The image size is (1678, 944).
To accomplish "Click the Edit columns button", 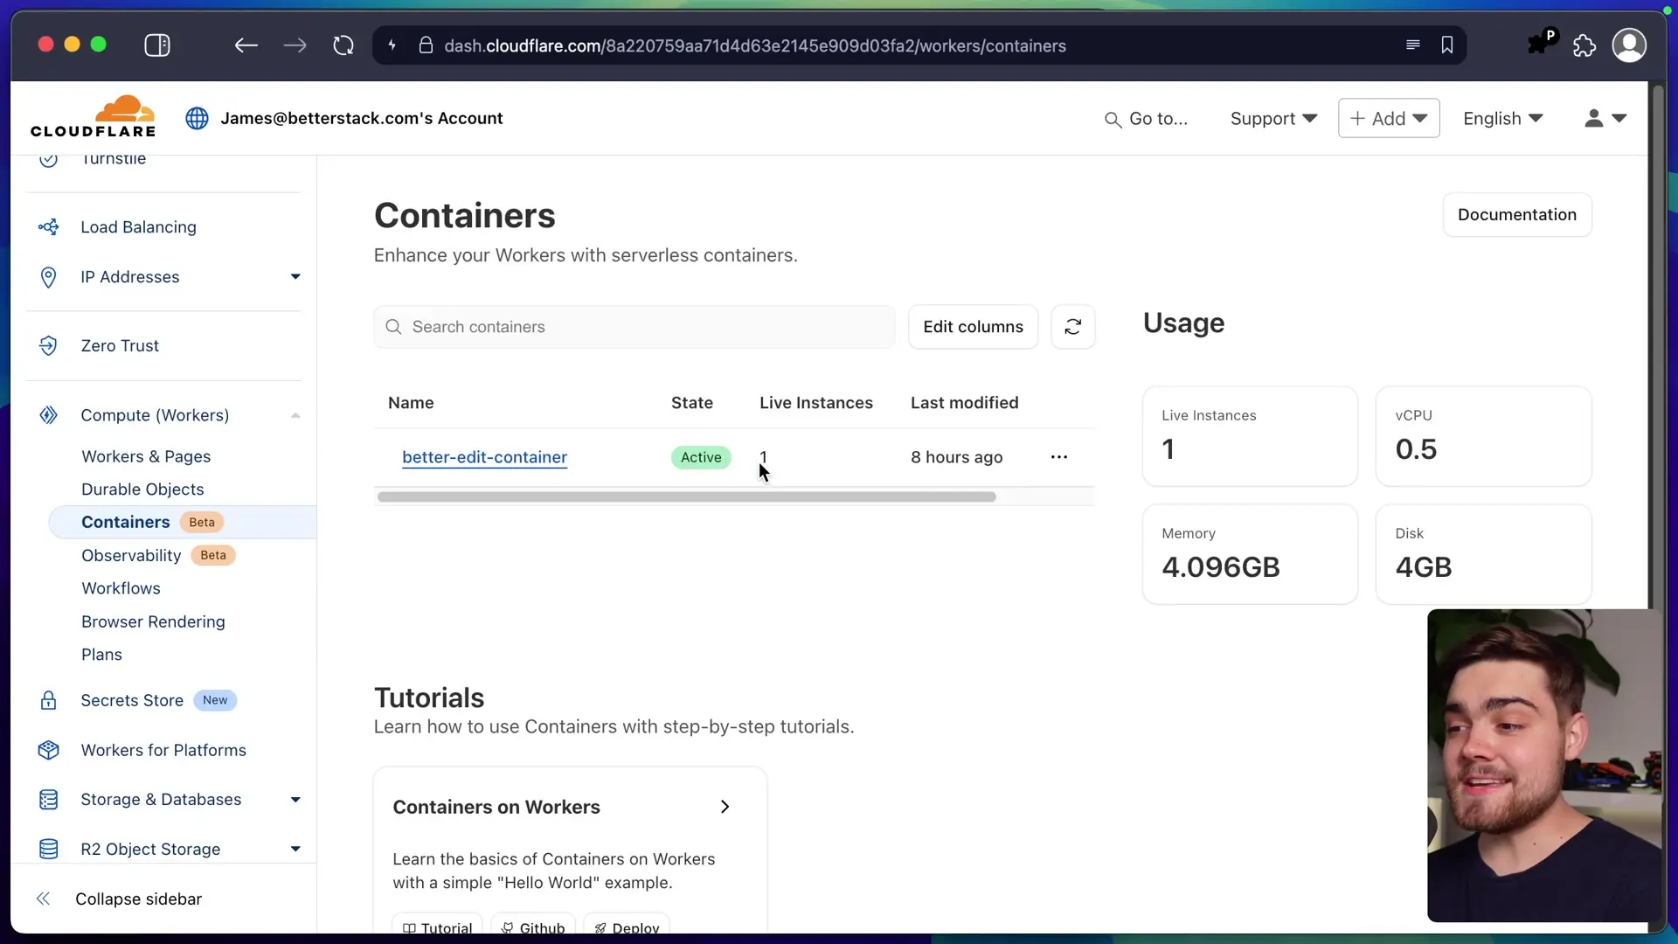I will click(973, 327).
